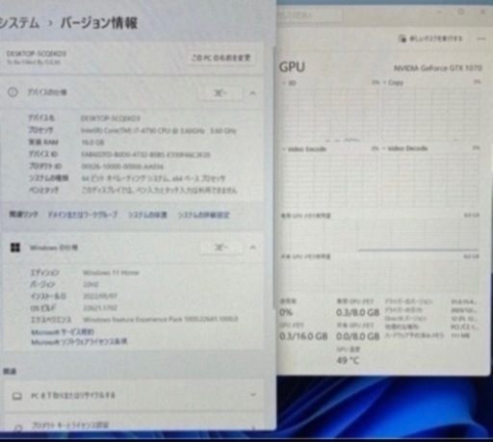Screen dimensions: 493x442
Task: Open the プロダクトキーとライセンス認証 row
Action: [x=134, y=423]
